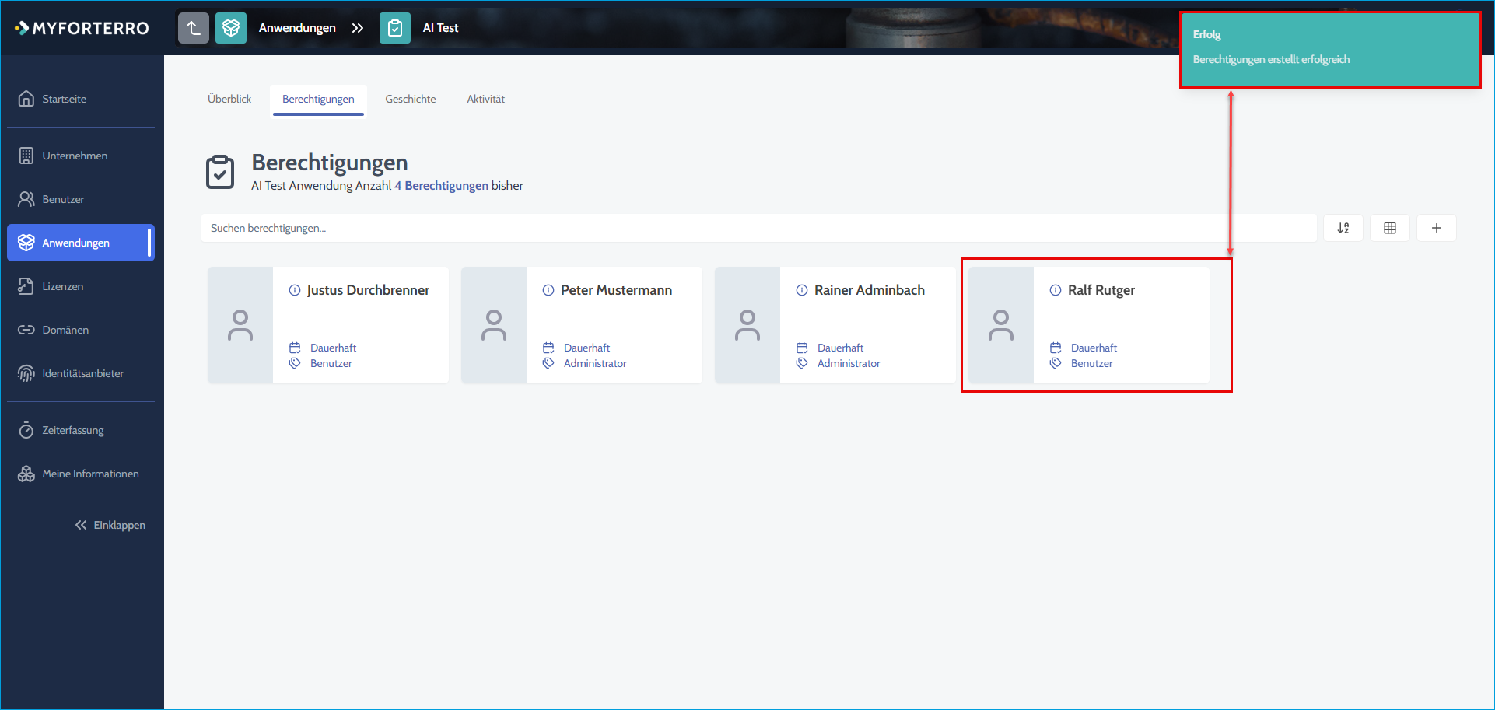Screen dimensions: 1495x710
Task: Add a new permission with plus button
Action: [x=1437, y=228]
